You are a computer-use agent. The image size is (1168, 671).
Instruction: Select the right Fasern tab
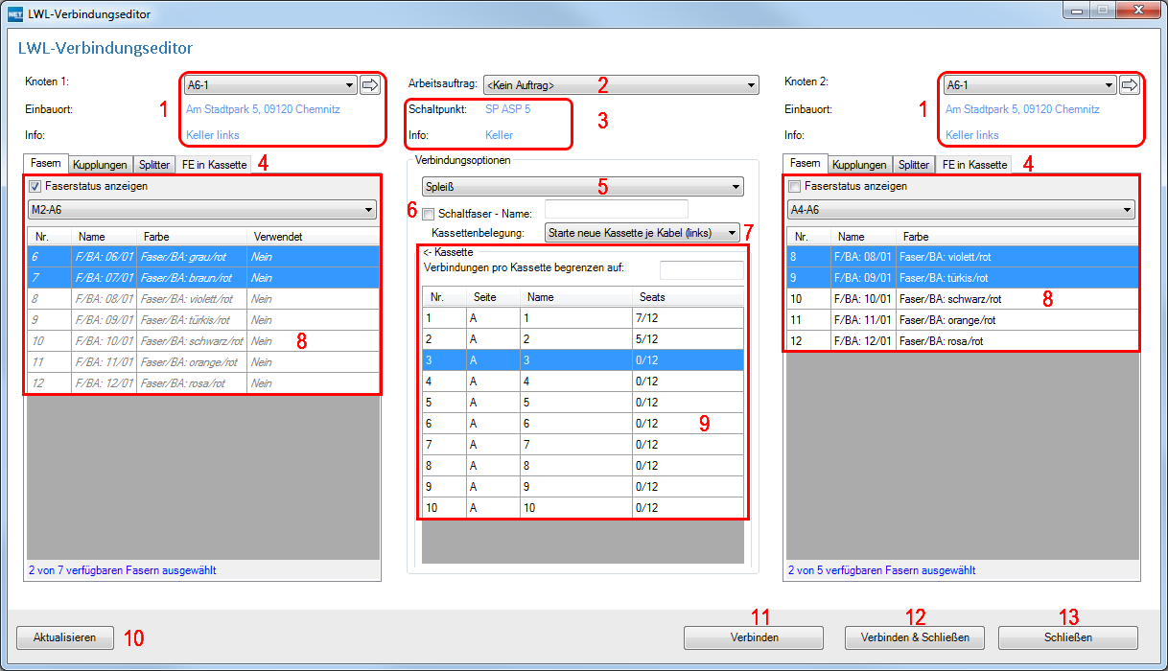click(x=806, y=163)
